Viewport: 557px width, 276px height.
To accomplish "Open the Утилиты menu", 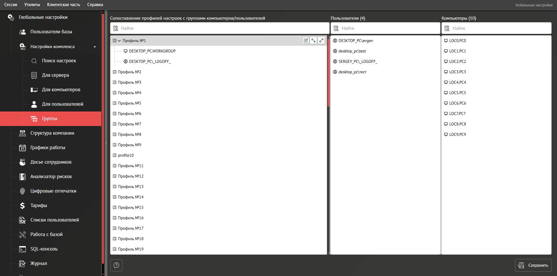I will (x=32, y=5).
